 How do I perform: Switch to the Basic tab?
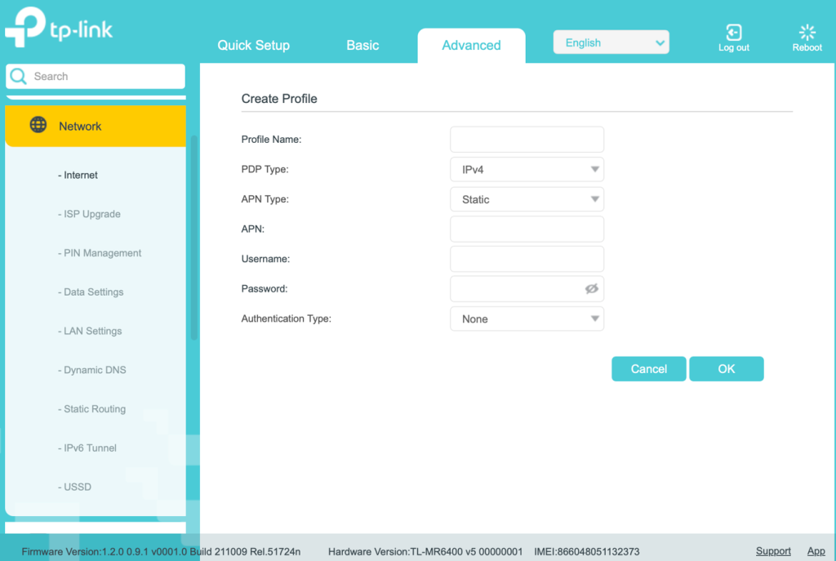(x=362, y=46)
